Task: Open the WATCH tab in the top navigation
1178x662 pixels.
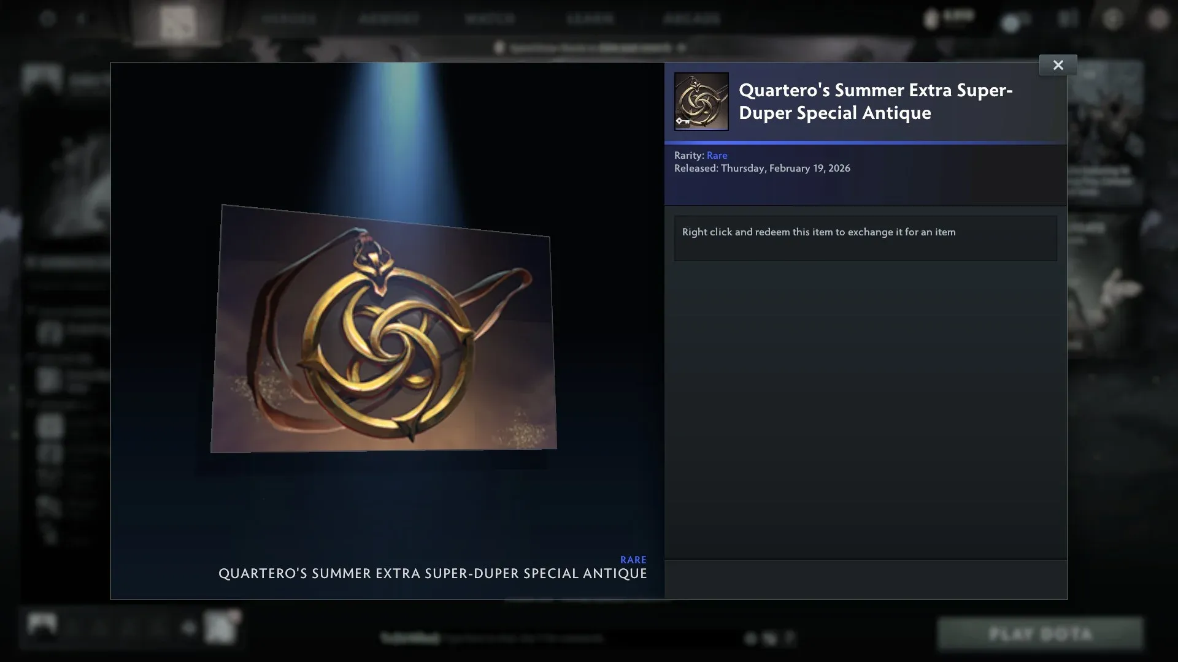Action: pos(490,18)
